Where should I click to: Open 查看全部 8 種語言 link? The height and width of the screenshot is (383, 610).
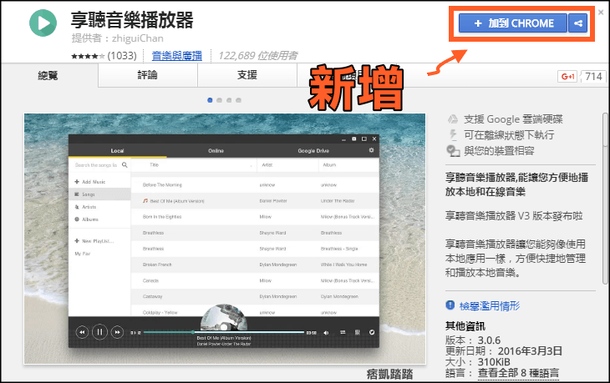pyautogui.click(x=518, y=373)
